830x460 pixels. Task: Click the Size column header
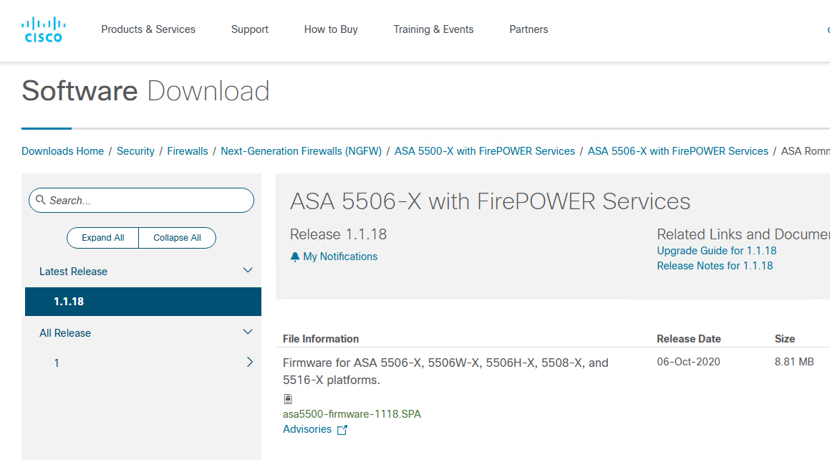pos(784,339)
